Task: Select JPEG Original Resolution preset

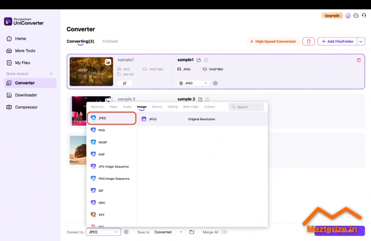Action: (202, 119)
